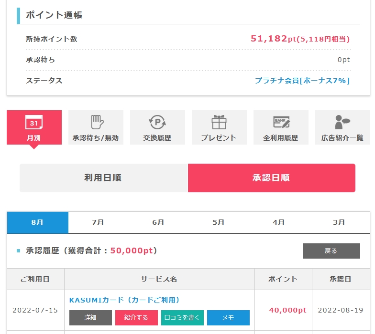
Task: Open the KASUMIカード service link
Action: tap(124, 300)
